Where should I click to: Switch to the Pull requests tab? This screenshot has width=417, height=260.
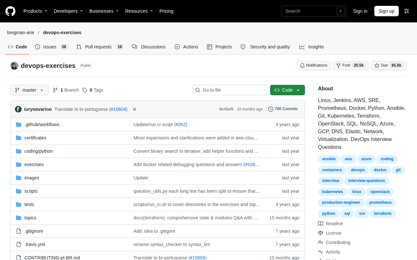coord(100,47)
